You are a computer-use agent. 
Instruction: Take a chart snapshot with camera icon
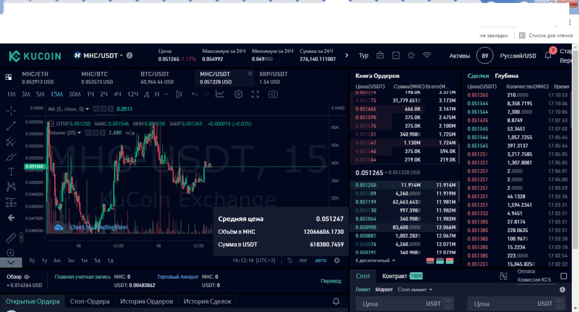point(273,94)
